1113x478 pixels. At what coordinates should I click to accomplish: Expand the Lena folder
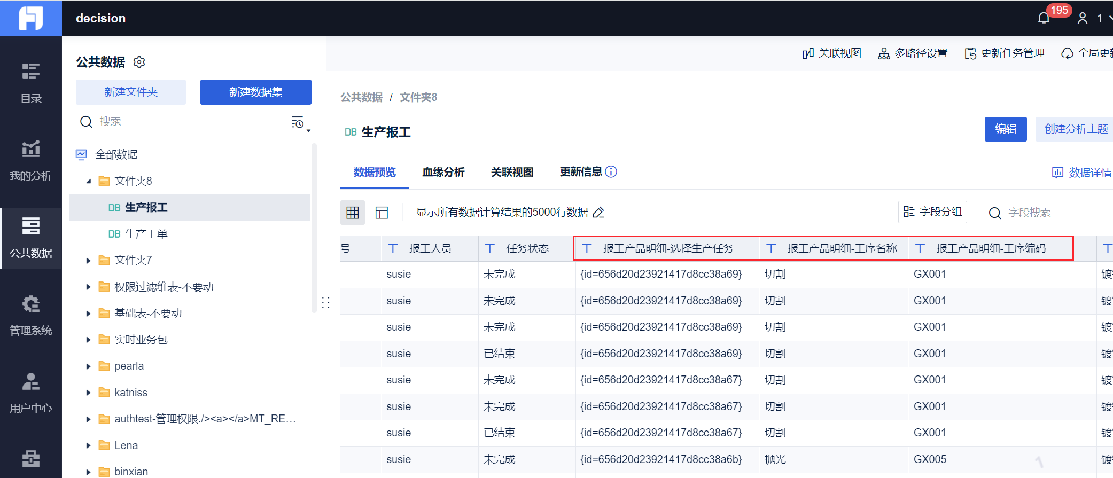[x=89, y=445]
